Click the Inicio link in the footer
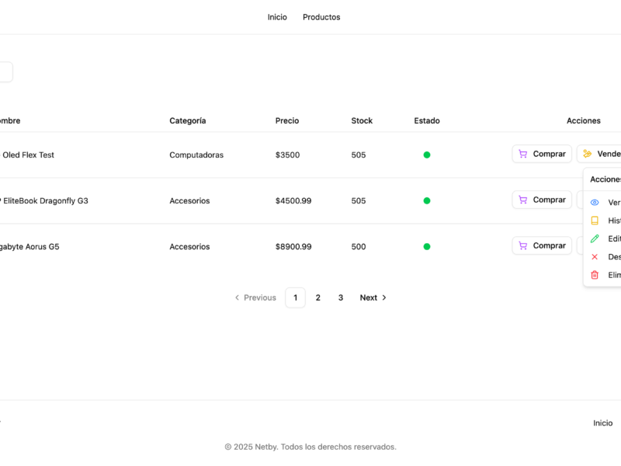Image resolution: width=621 pixels, height=466 pixels. pos(602,423)
